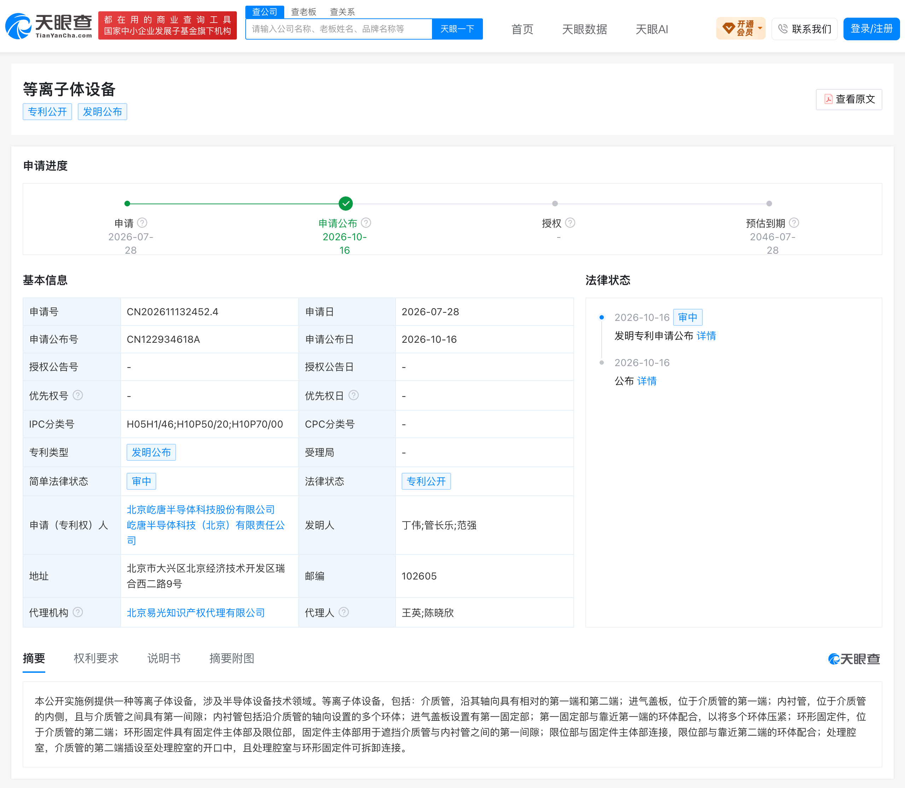Switch to the 查老板 search tab
The height and width of the screenshot is (788, 905).
(304, 12)
